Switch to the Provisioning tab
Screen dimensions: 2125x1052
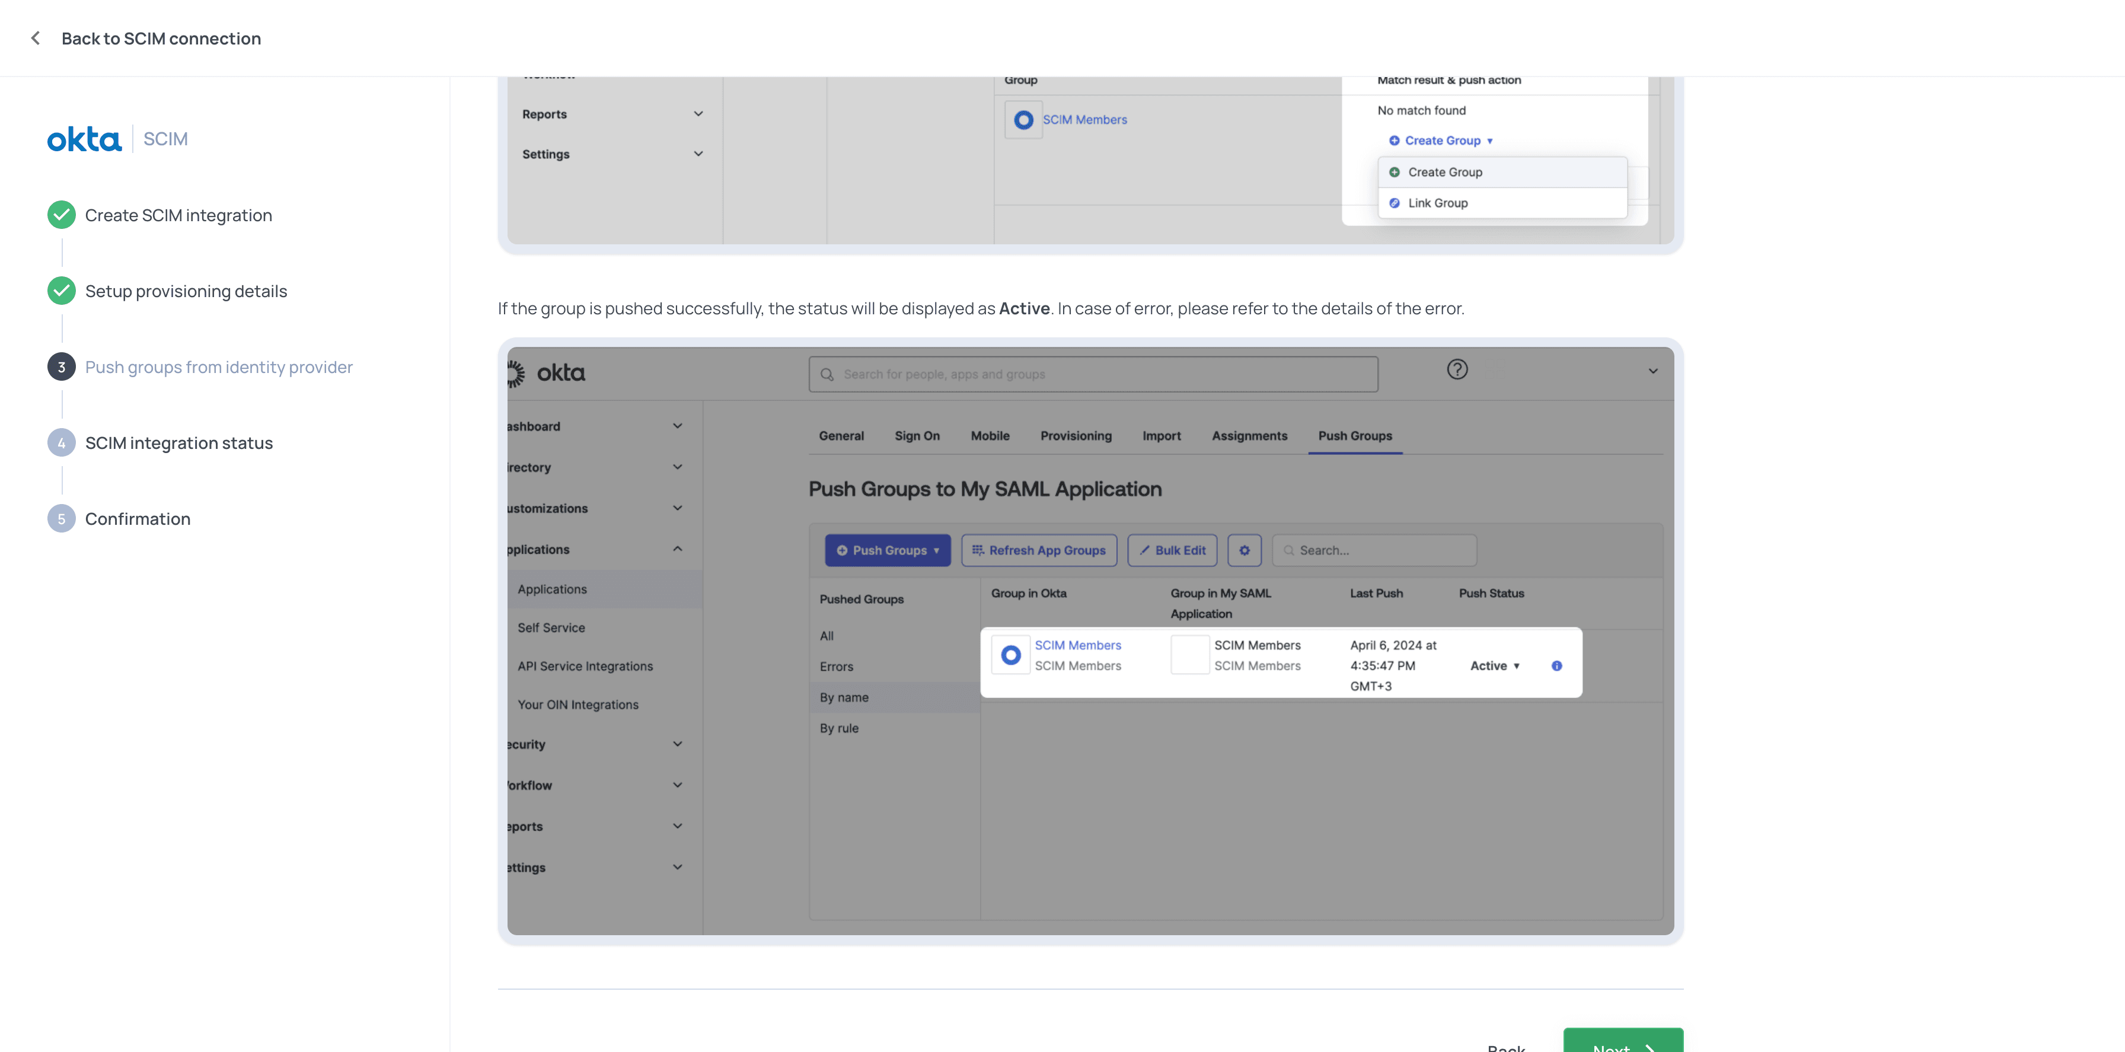click(1075, 436)
